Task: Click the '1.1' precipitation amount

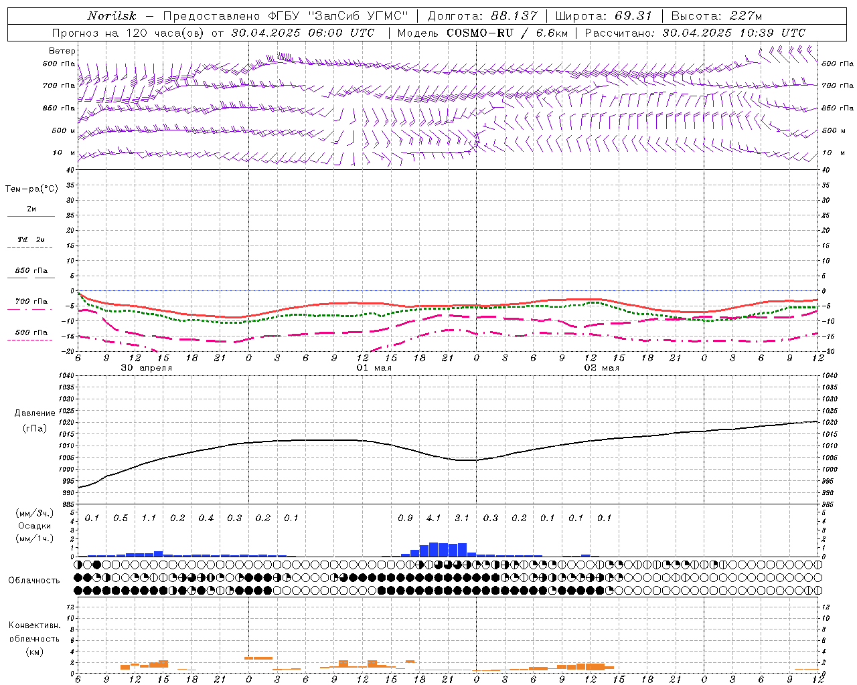Action: [x=149, y=518]
